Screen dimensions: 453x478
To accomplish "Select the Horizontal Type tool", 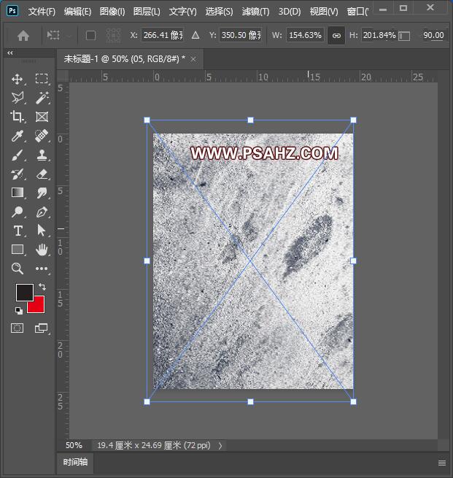I will coord(18,231).
